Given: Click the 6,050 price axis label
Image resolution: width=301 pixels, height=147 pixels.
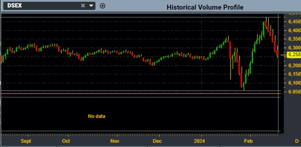Looking at the screenshot, I should tap(294, 91).
